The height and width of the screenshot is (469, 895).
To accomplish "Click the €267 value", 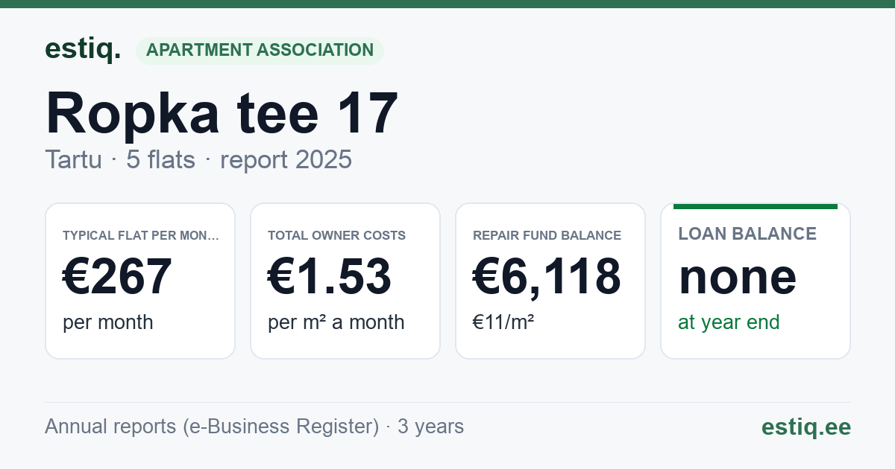I will tap(118, 276).
